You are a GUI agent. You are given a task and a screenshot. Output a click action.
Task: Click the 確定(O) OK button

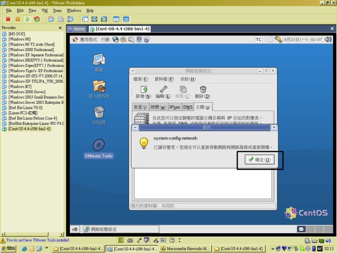click(259, 160)
